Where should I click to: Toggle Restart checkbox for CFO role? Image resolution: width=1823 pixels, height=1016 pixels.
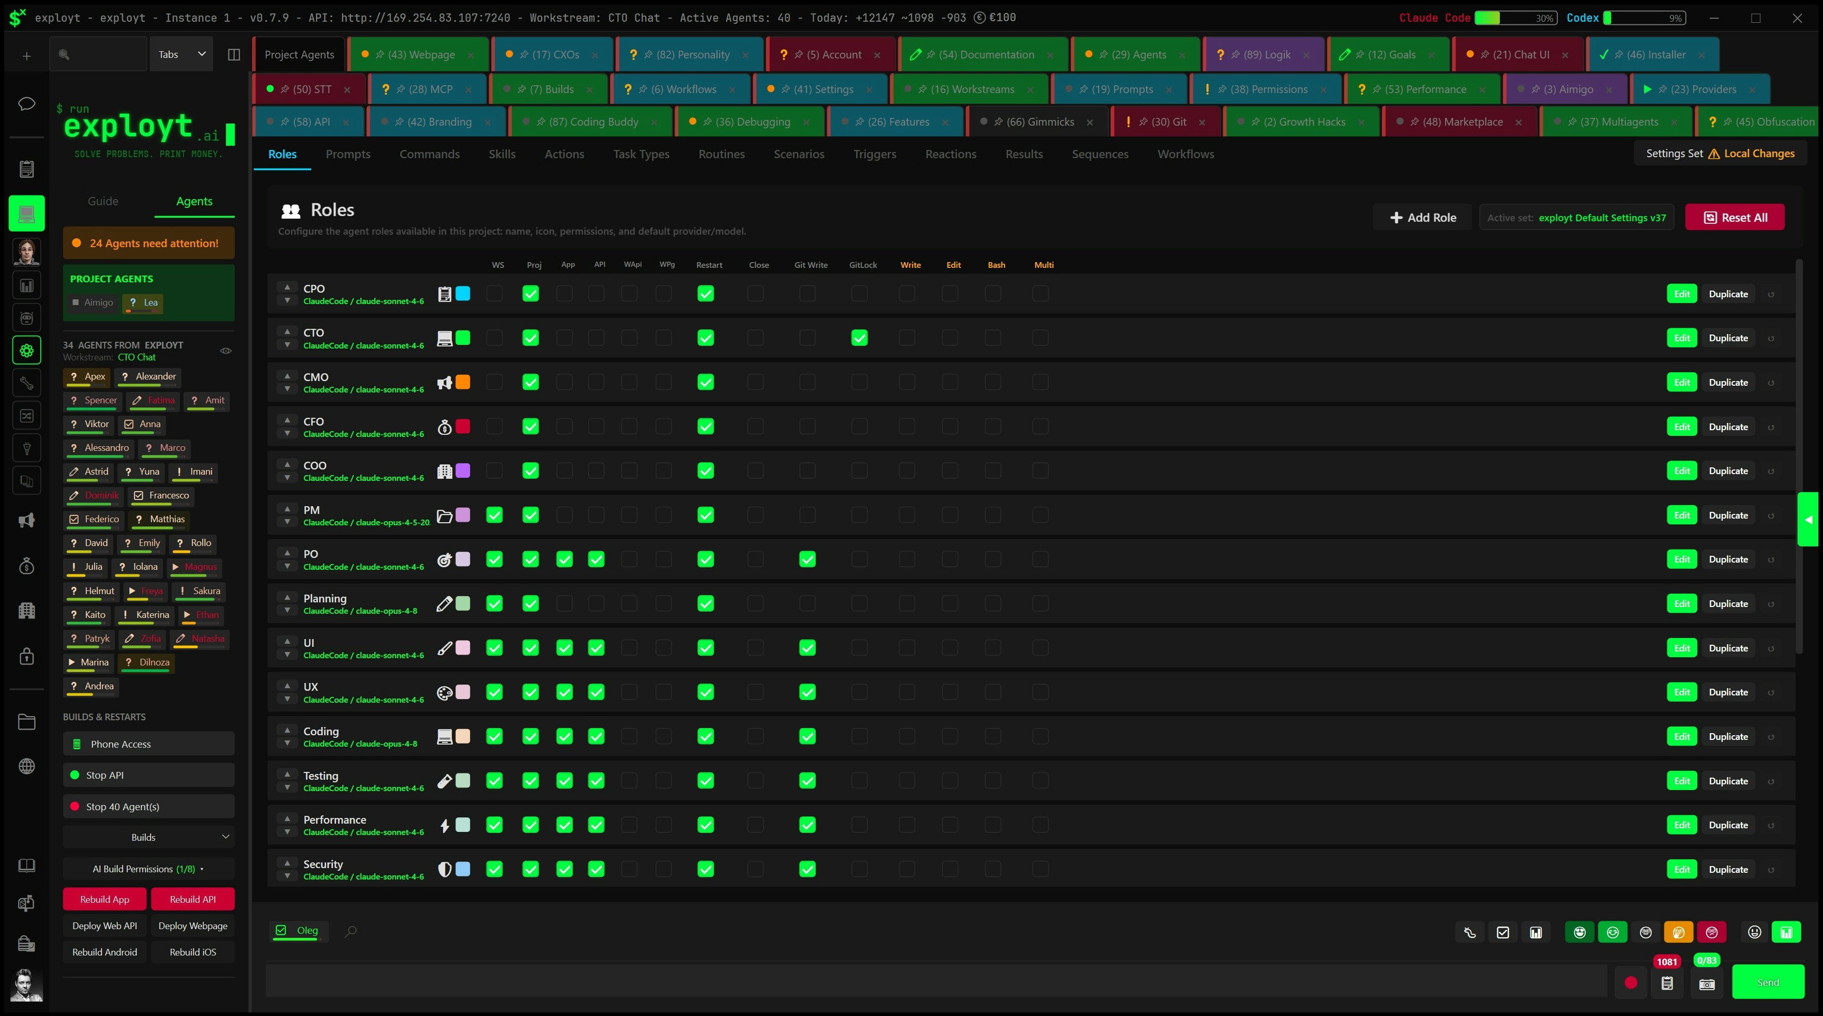point(705,427)
